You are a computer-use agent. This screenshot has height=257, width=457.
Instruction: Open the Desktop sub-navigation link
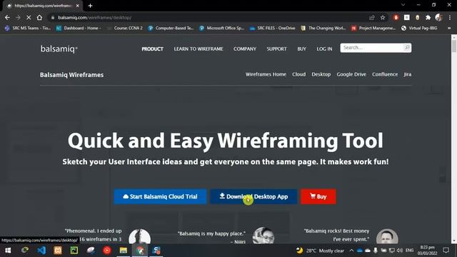[321, 74]
